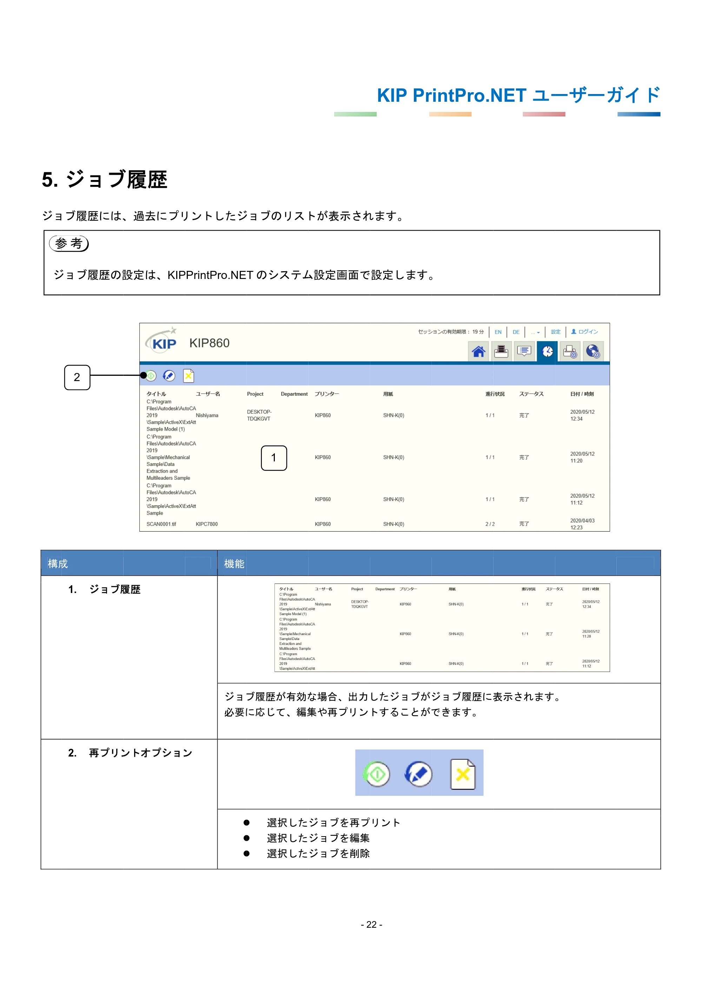Screen dimensions: 702x993
Task: Select the job row with user Nishiyama
Action: (375, 415)
